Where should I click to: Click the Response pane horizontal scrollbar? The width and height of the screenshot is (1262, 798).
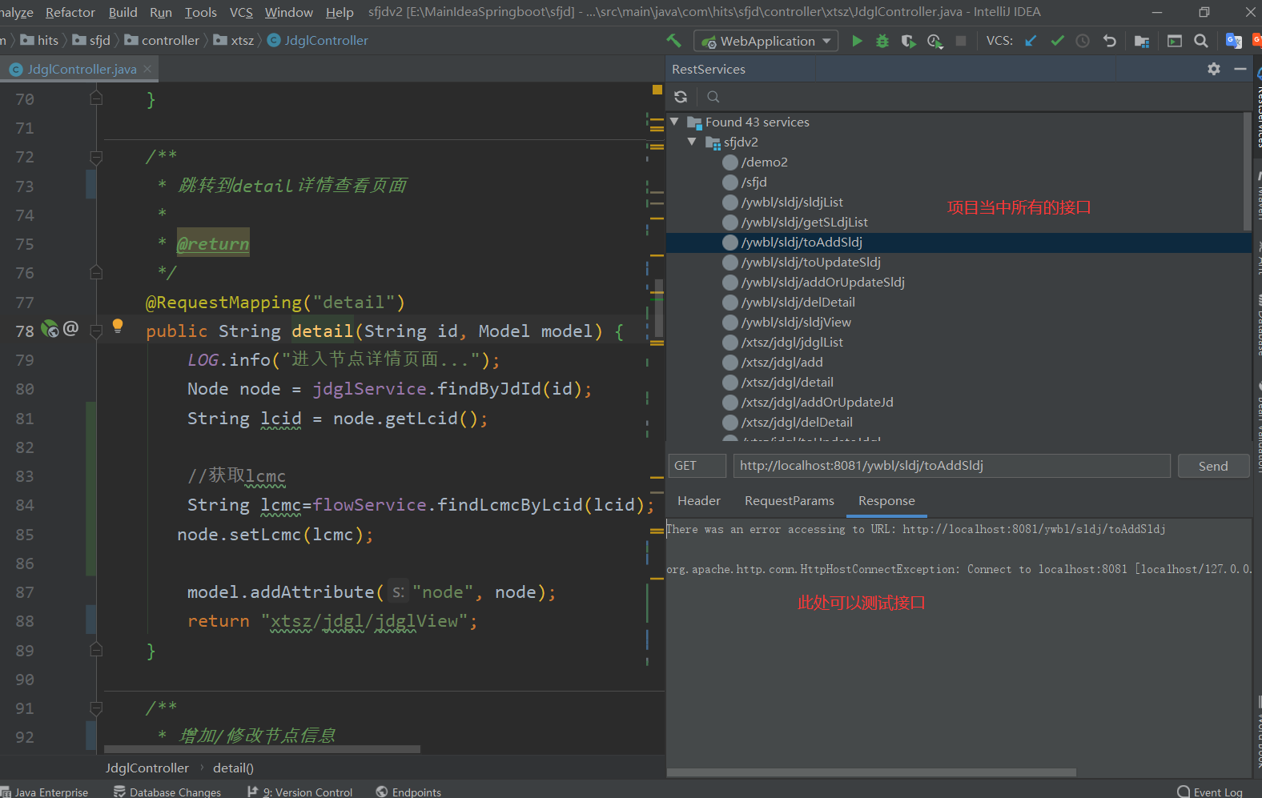[x=871, y=772]
